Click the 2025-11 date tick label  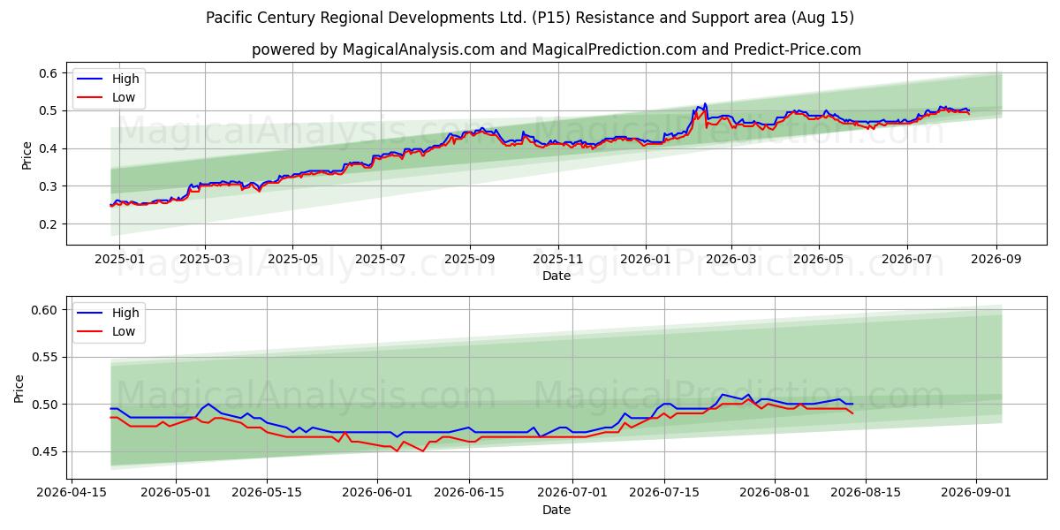(x=557, y=260)
